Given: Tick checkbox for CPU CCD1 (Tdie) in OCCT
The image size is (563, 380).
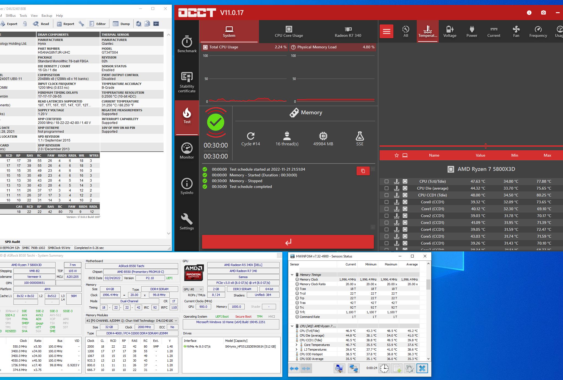Looking at the screenshot, I should tap(387, 195).
